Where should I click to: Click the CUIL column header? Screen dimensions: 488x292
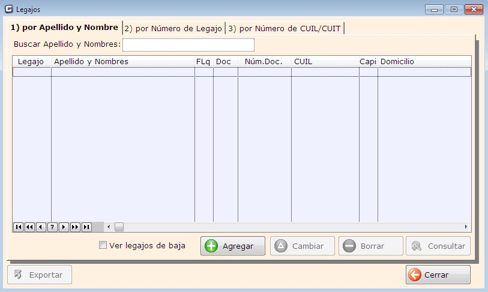tap(325, 62)
